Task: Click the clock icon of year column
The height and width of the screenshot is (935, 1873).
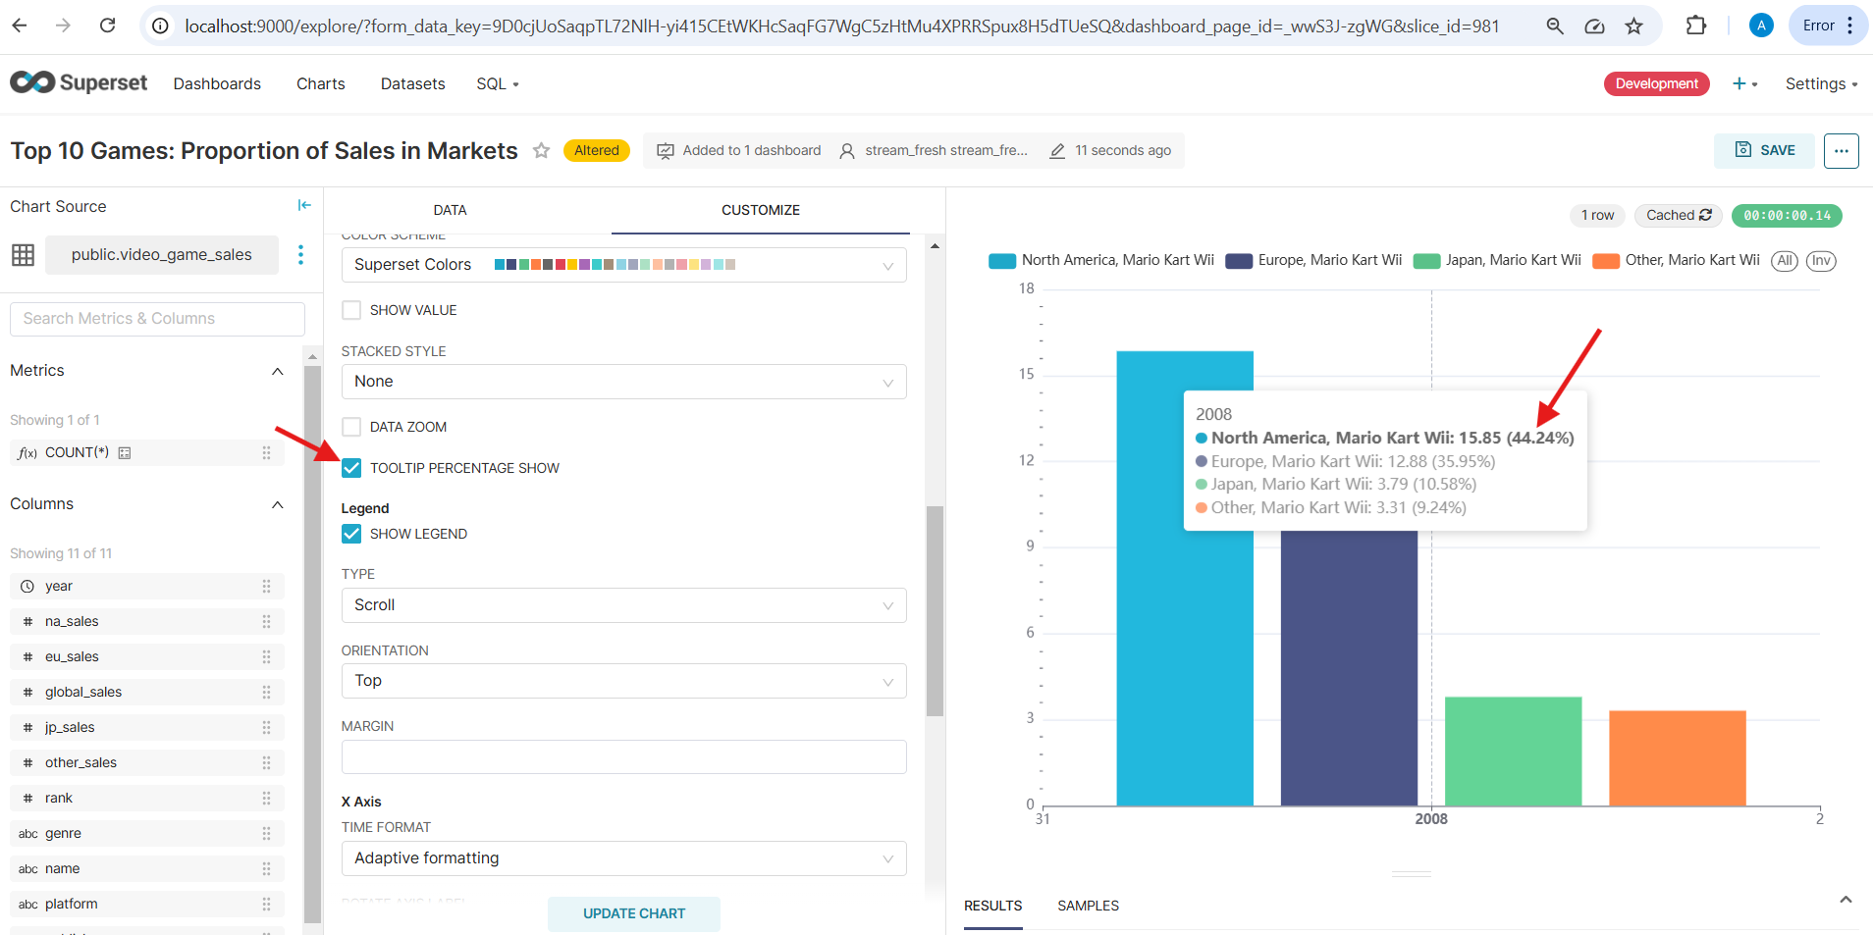Action: pos(27,586)
